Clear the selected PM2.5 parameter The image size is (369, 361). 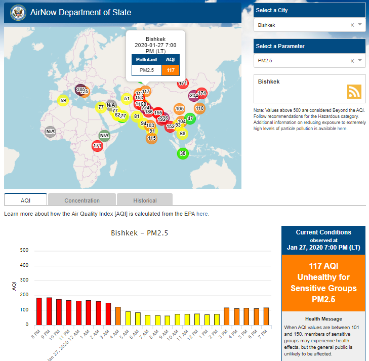(352, 61)
